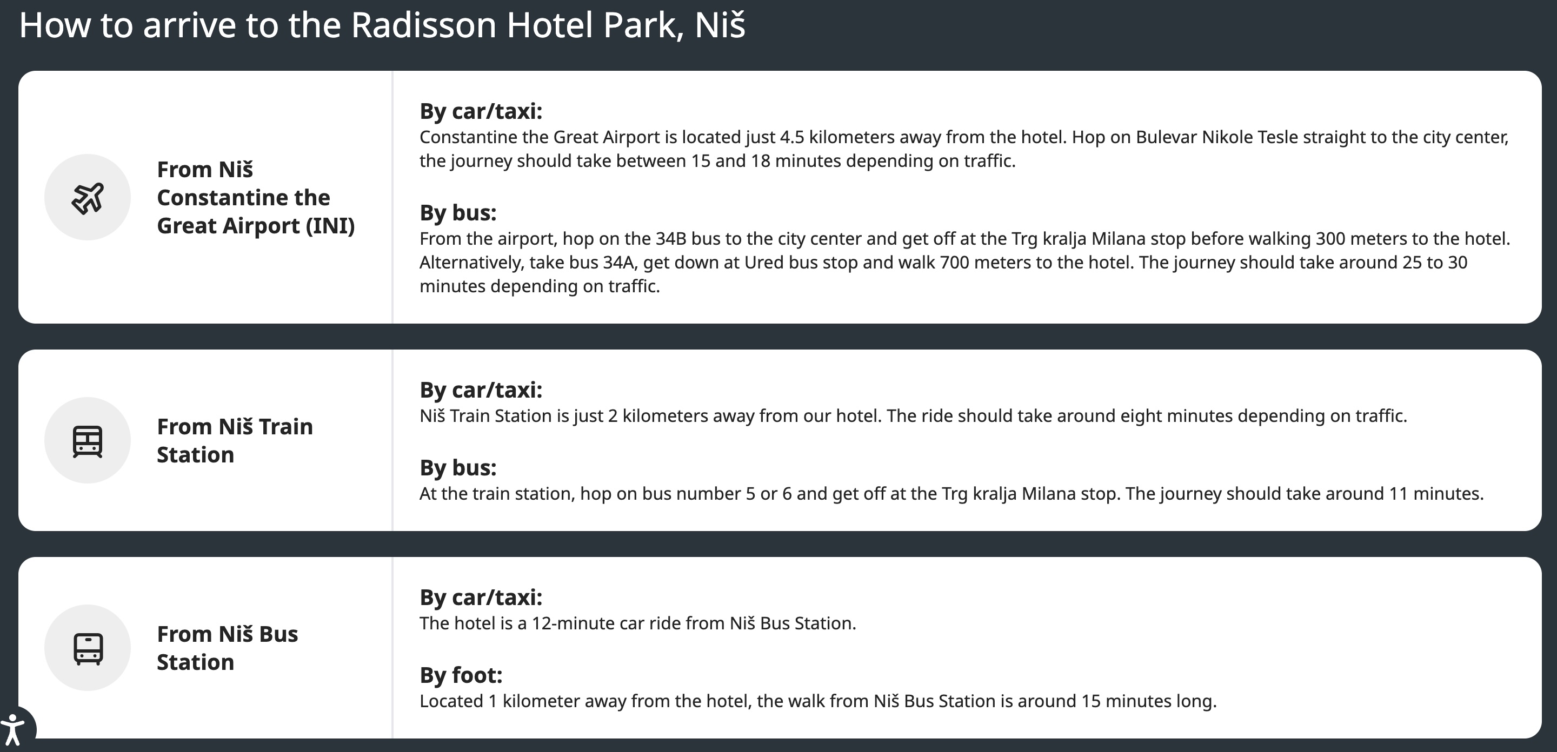
Task: Click the By car/taxi heading in bus station card
Action: [x=481, y=597]
